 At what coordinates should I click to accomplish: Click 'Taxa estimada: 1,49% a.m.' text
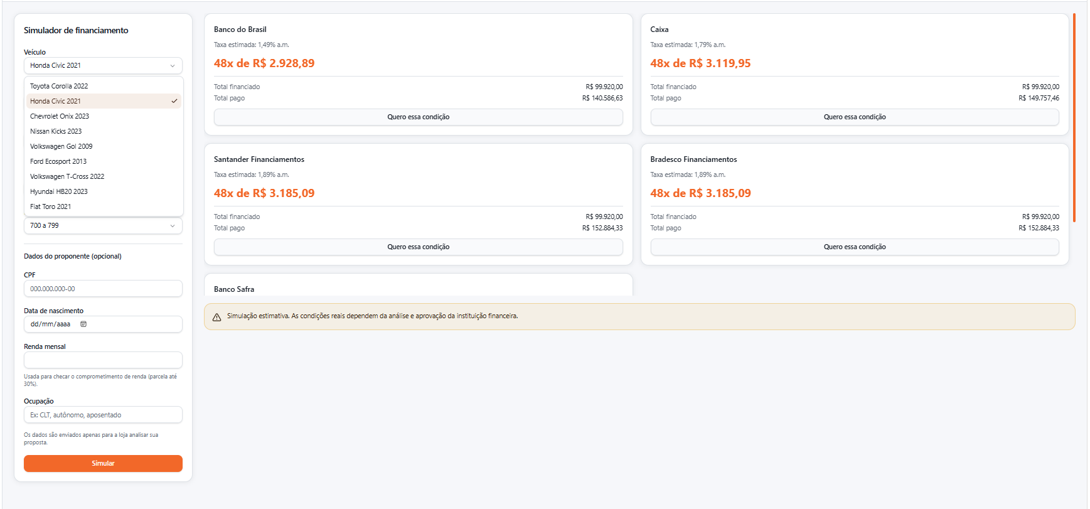[252, 45]
